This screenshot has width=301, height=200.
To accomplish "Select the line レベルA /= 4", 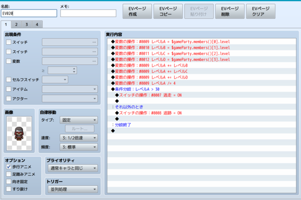I will pos(202,83).
